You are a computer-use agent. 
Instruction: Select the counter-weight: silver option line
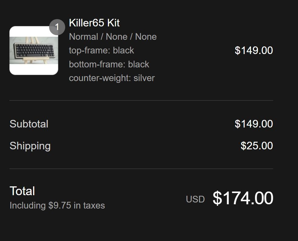coord(112,78)
